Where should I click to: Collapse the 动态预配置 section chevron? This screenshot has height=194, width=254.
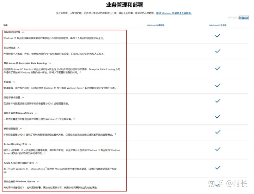pyautogui.click(x=18, y=48)
